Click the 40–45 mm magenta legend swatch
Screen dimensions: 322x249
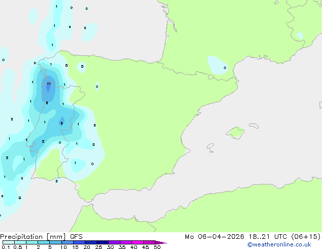pos(138,242)
